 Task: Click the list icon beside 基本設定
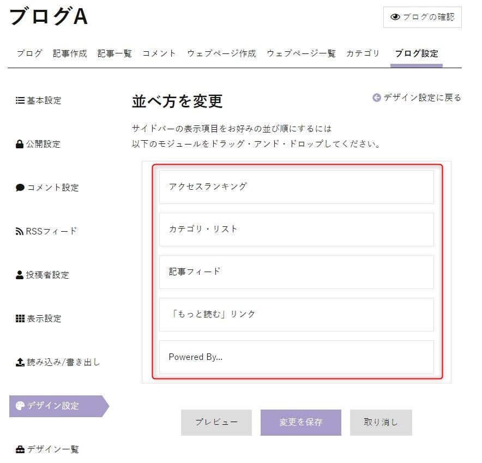point(20,100)
